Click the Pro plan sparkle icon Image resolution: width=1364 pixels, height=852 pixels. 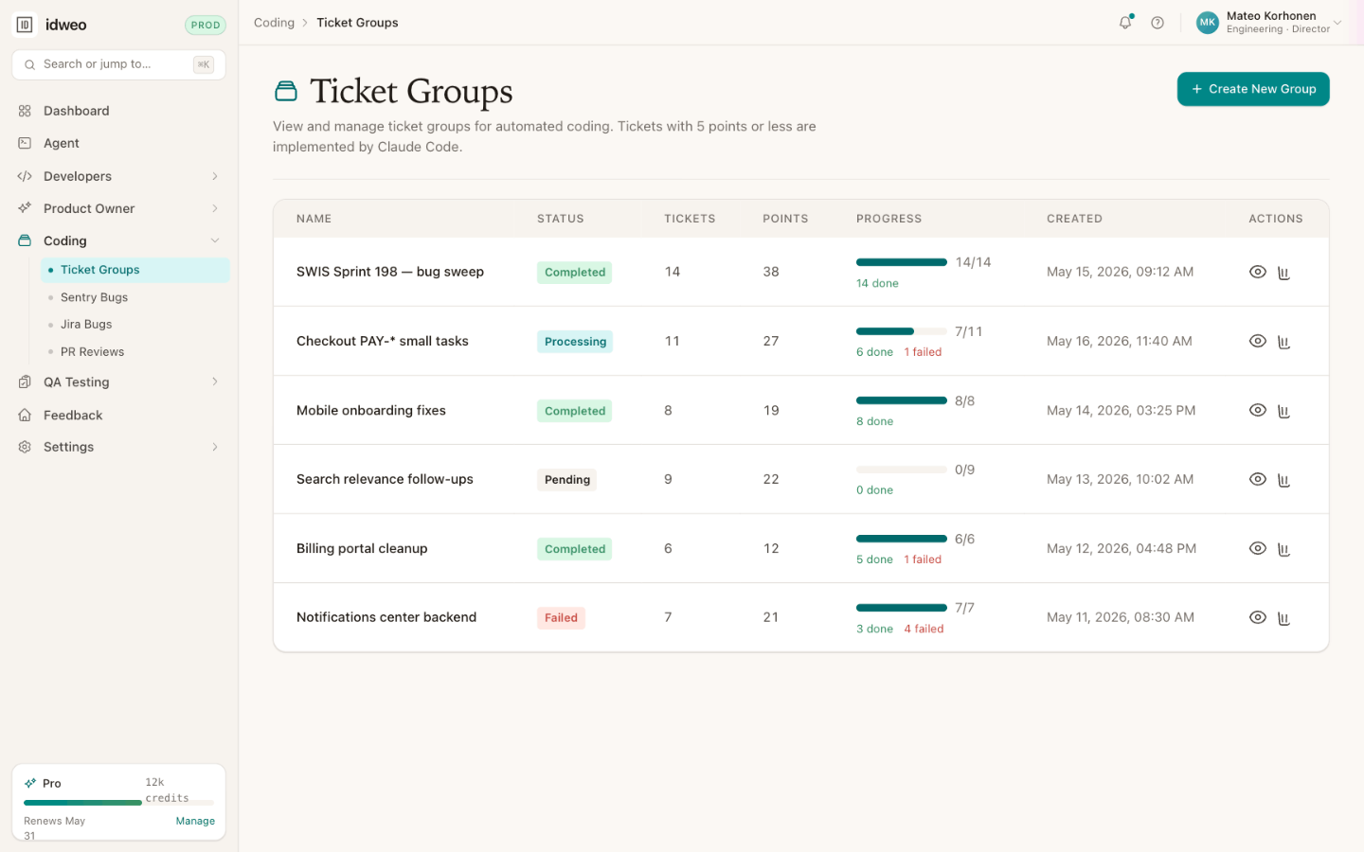click(30, 783)
